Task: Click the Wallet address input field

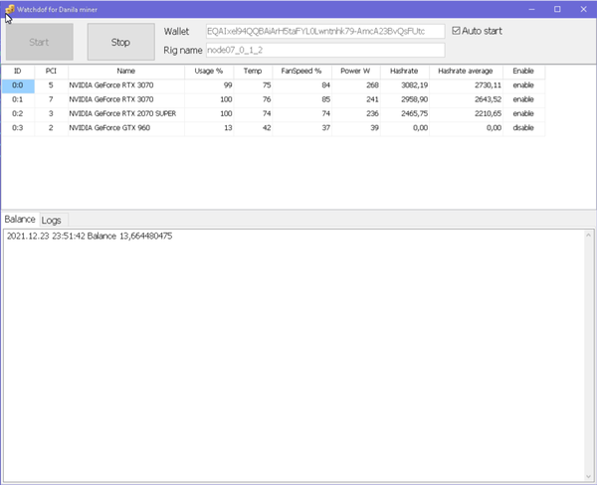Action: click(x=324, y=31)
